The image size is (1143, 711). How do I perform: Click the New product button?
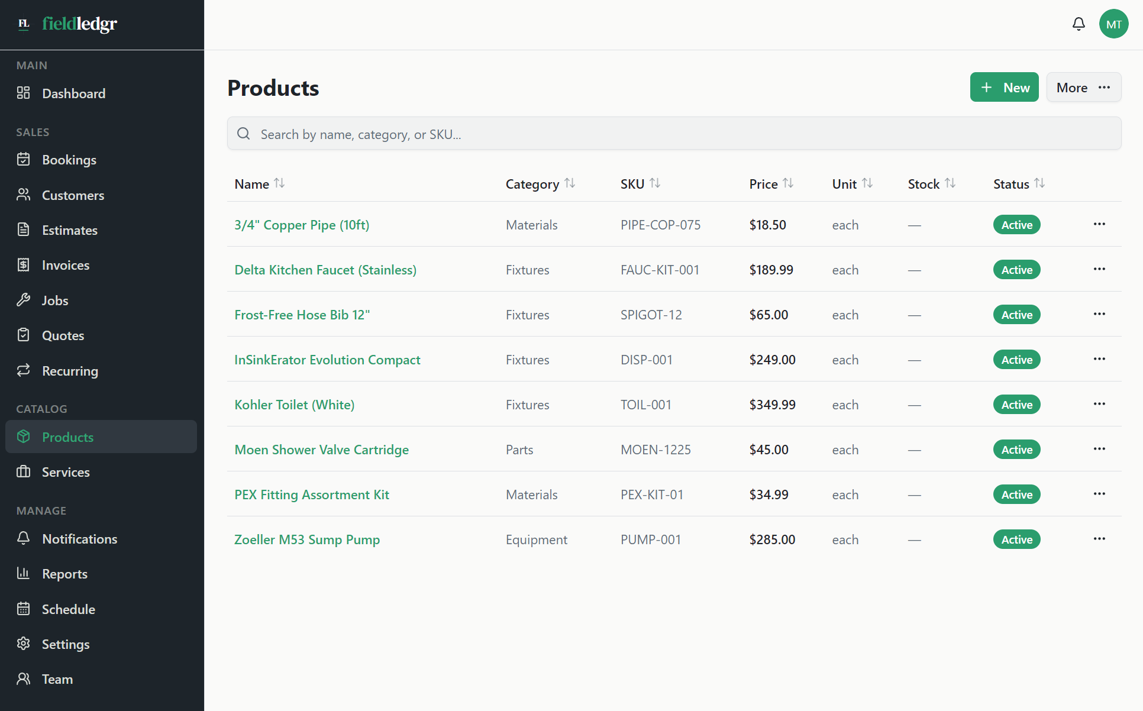click(1004, 88)
